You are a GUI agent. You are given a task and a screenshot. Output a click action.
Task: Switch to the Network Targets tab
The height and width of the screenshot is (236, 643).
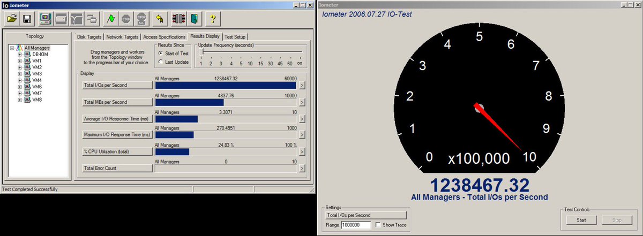122,37
